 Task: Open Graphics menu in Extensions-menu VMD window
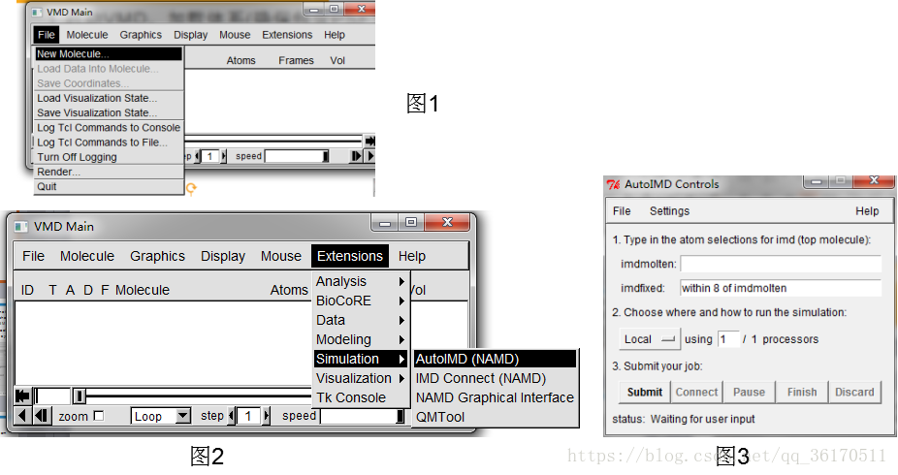point(157,256)
